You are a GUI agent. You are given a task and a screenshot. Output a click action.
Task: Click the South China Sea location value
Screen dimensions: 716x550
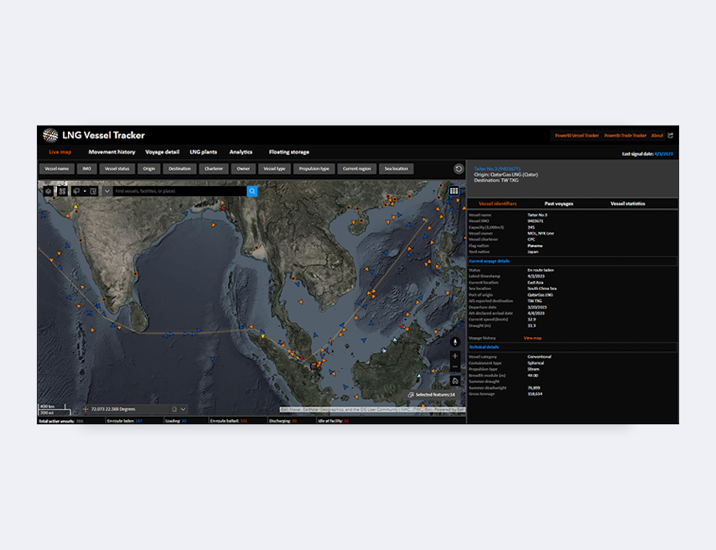point(542,288)
